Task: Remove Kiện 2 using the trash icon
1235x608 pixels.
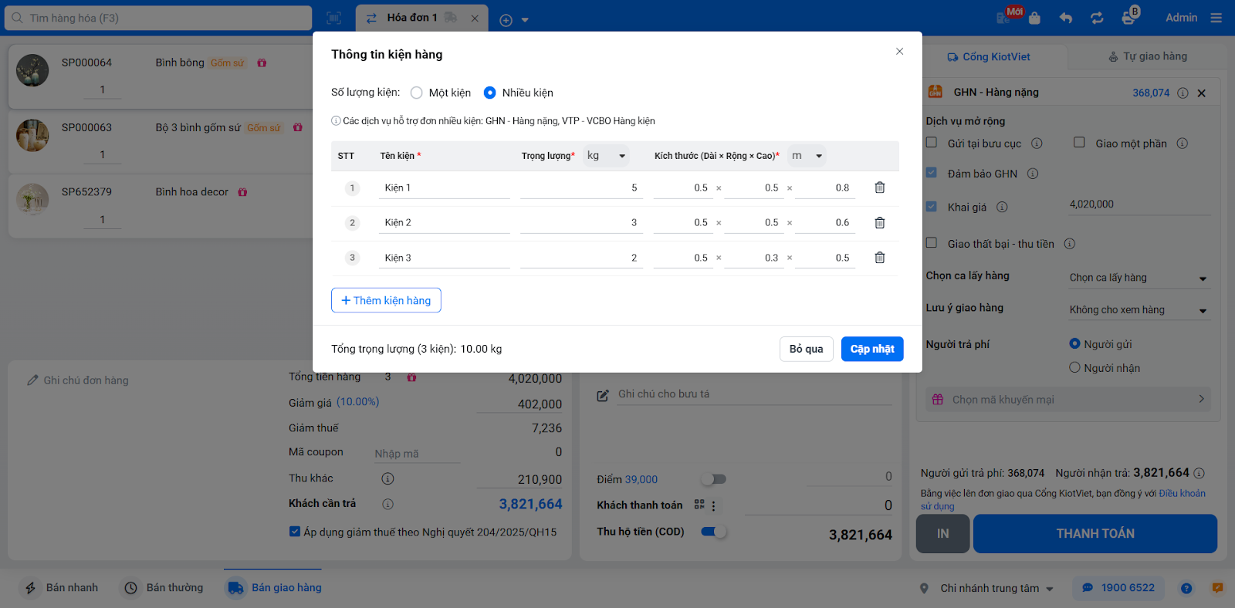Action: [x=879, y=223]
